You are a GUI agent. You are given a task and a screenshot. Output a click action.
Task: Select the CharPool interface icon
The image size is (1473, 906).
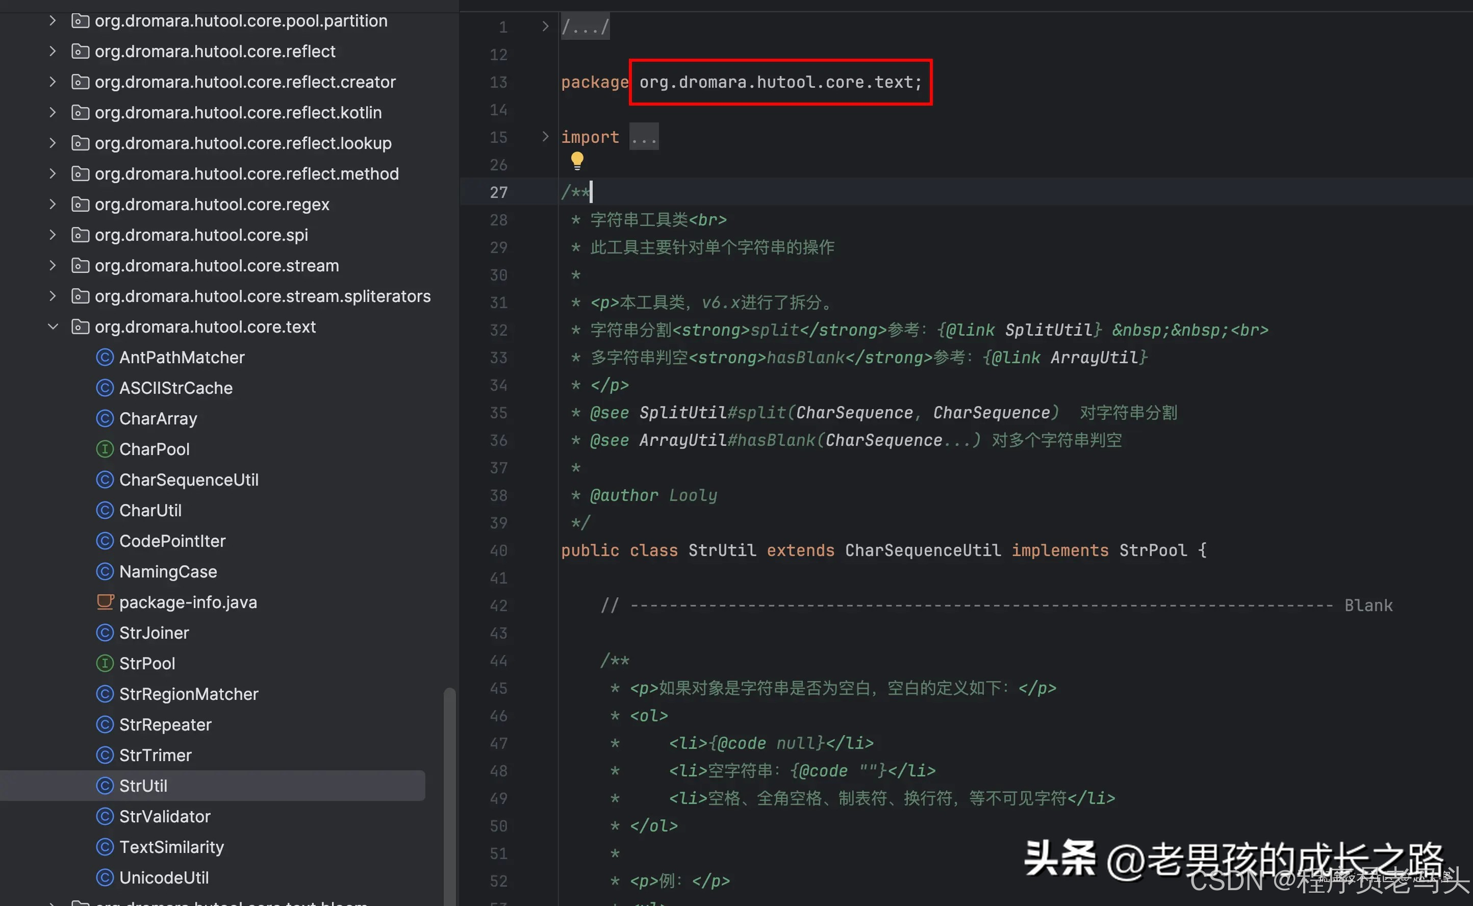105,449
